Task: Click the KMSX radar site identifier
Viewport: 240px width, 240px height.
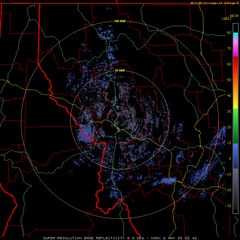Action: (x=156, y=238)
